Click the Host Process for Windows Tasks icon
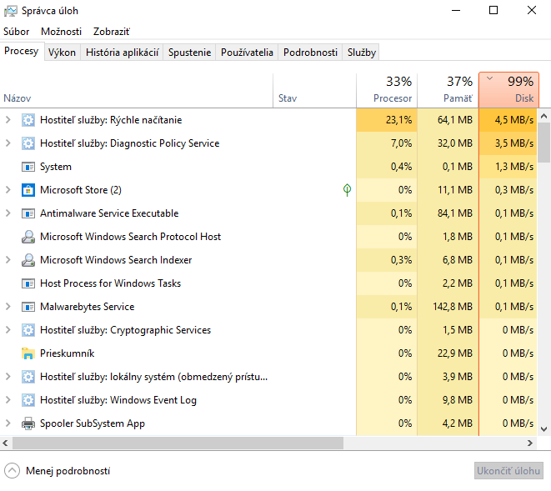Screen dimensions: 551x491 pyautogui.click(x=28, y=283)
